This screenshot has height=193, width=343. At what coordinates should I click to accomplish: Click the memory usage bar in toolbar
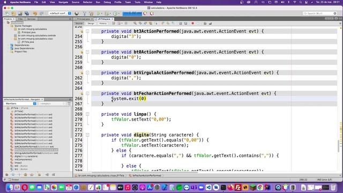click(x=132, y=13)
